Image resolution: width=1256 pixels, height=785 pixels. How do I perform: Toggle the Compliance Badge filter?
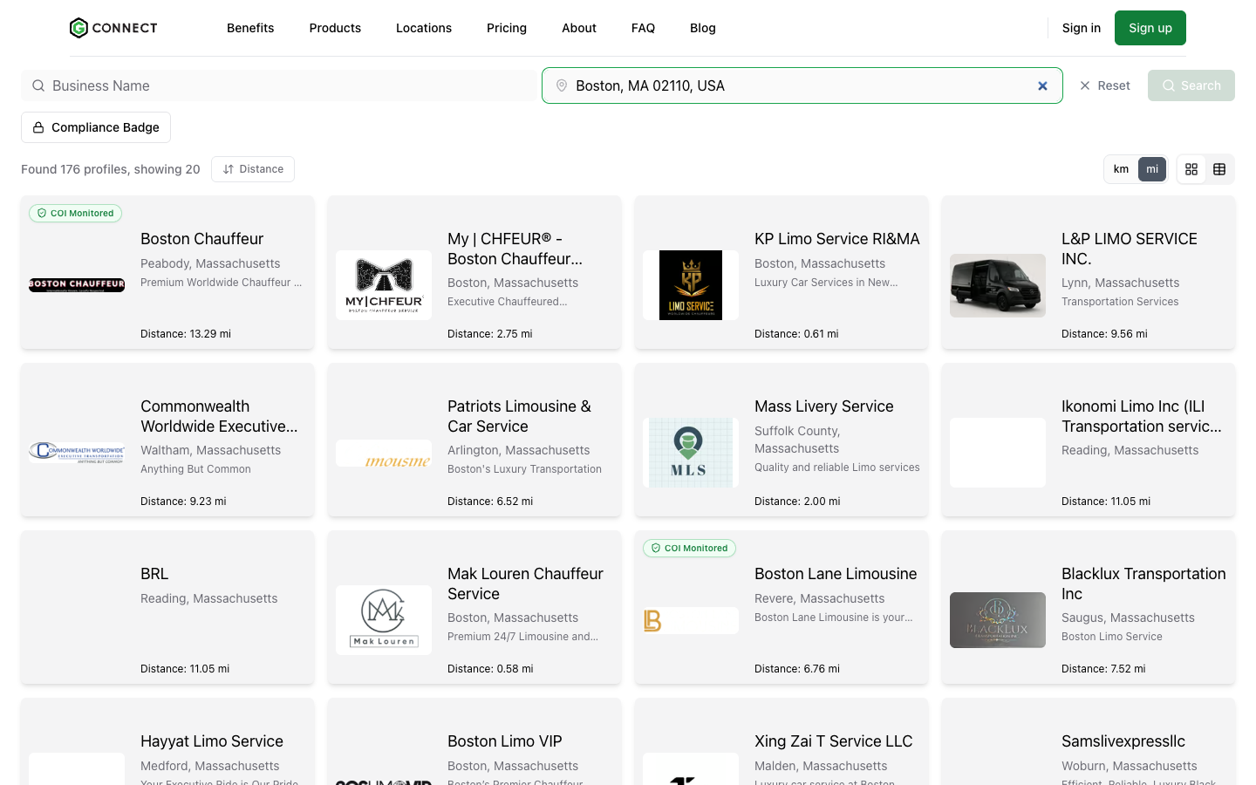[x=96, y=127]
